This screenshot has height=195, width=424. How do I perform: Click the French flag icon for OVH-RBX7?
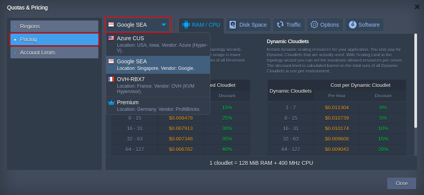coord(111,79)
